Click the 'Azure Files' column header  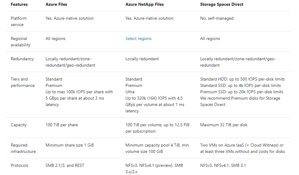[56, 5]
